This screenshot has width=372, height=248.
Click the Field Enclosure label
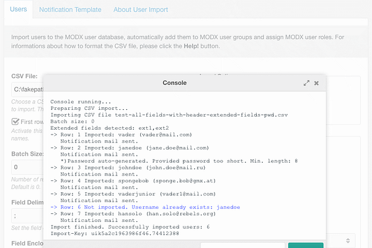click(x=27, y=243)
